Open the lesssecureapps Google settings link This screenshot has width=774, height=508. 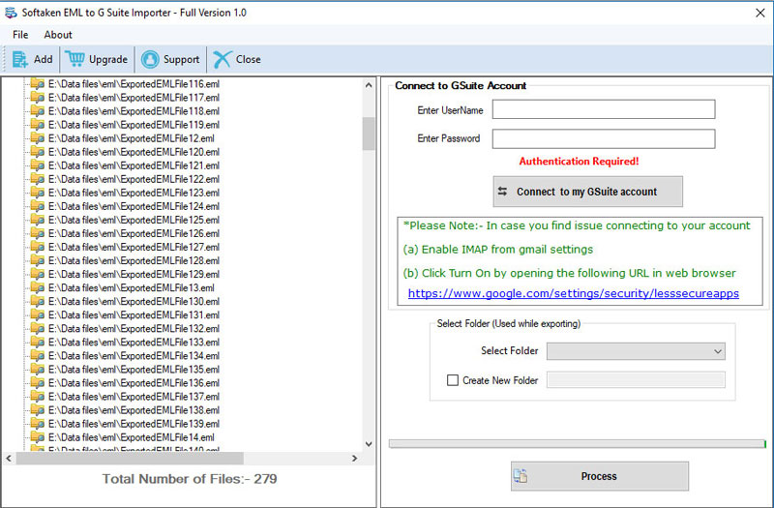click(x=573, y=293)
